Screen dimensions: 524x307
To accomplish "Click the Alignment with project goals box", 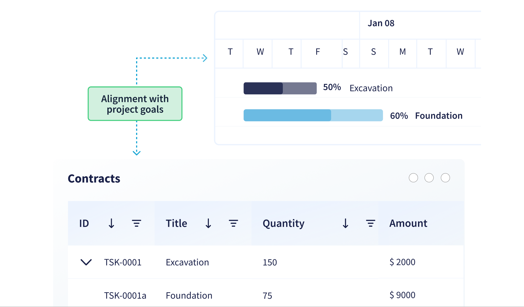I will pos(135,104).
